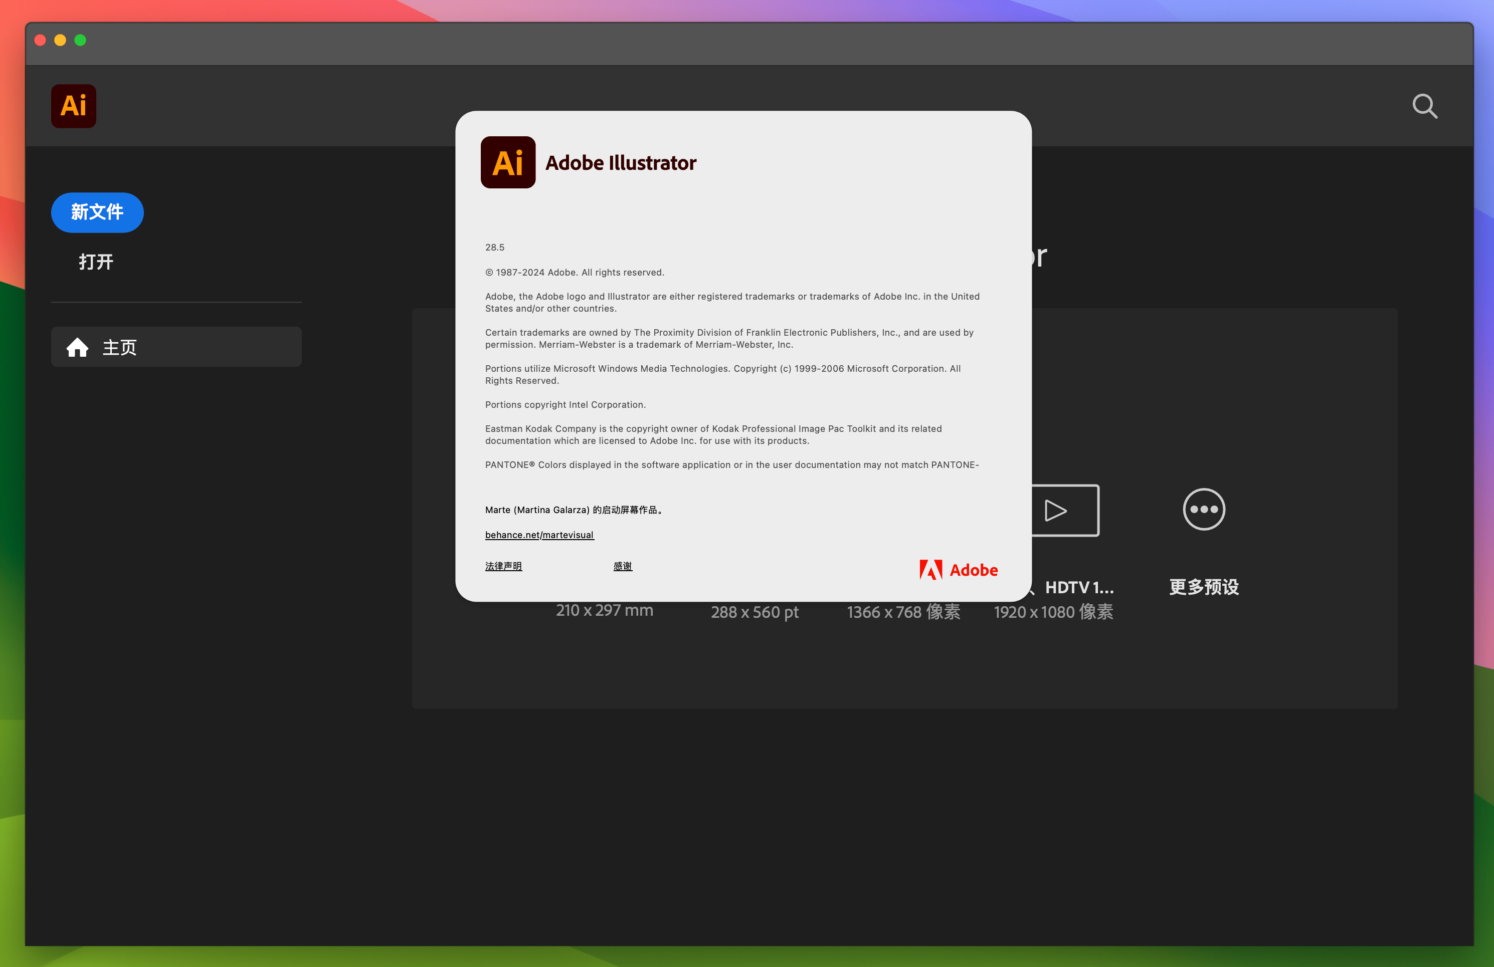Screen dimensions: 1494x967
Task: Open the 感谢 credits link
Action: click(x=622, y=565)
